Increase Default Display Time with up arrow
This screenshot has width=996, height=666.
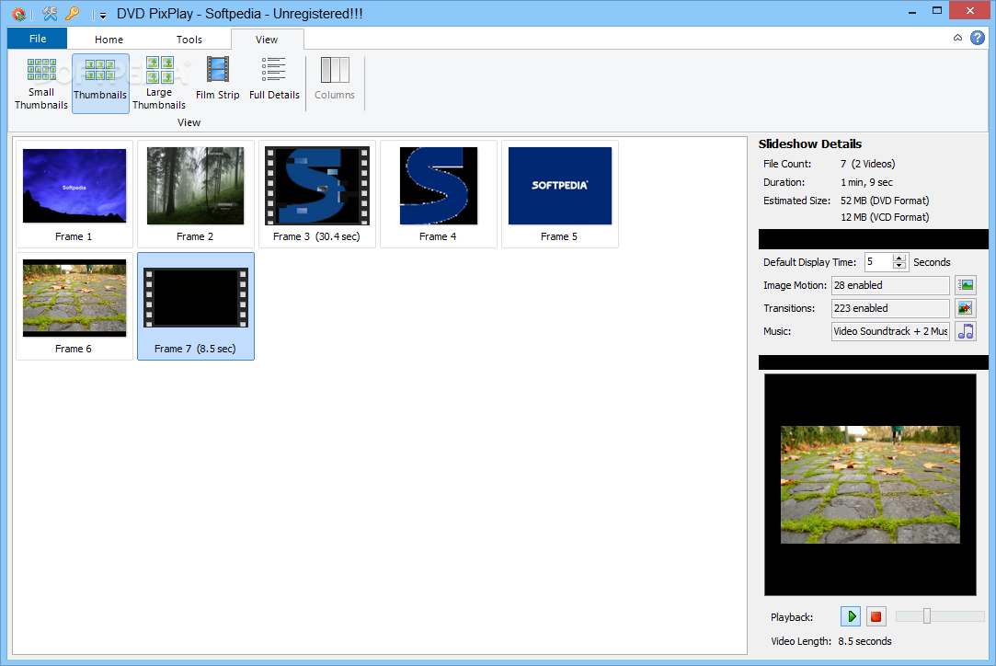[x=899, y=258]
